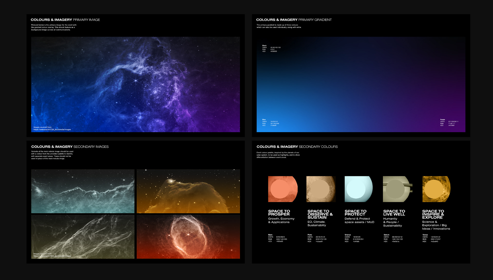Screen dimensions: 493x280
Task: Select the teal nebula secondary image
Action: [x=83, y=191]
